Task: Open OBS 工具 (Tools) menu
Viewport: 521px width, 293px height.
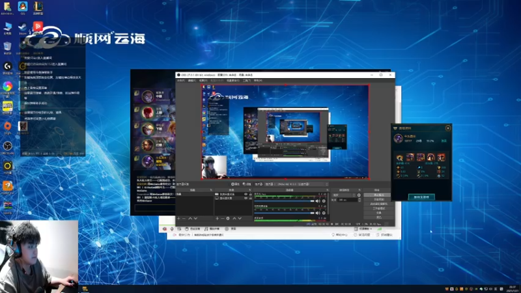Action: (247, 80)
